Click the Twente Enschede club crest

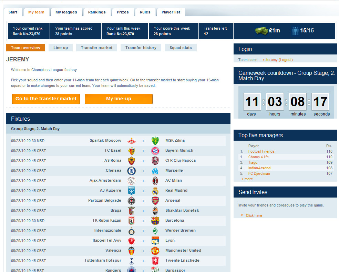coord(155,261)
